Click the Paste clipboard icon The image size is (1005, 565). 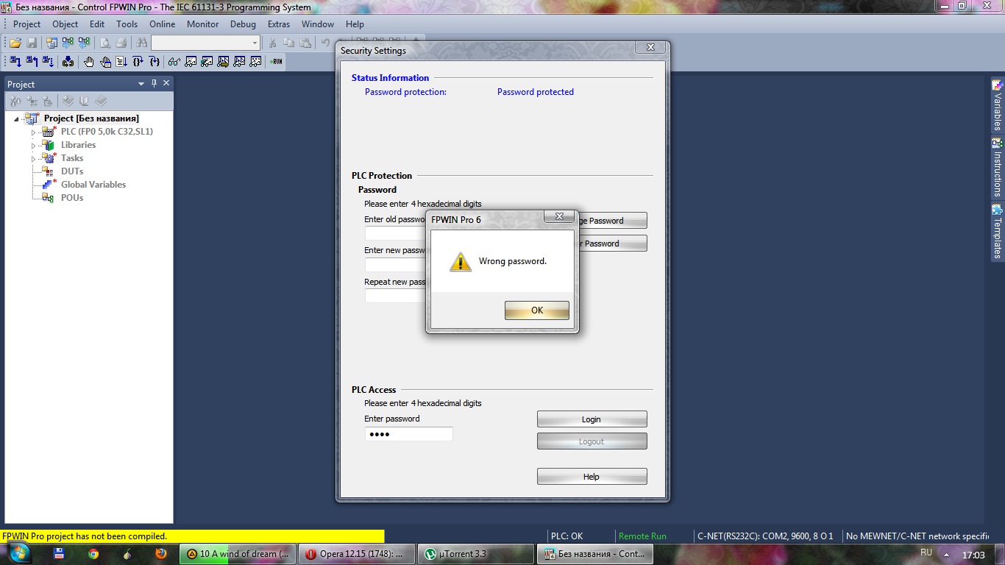[x=305, y=43]
